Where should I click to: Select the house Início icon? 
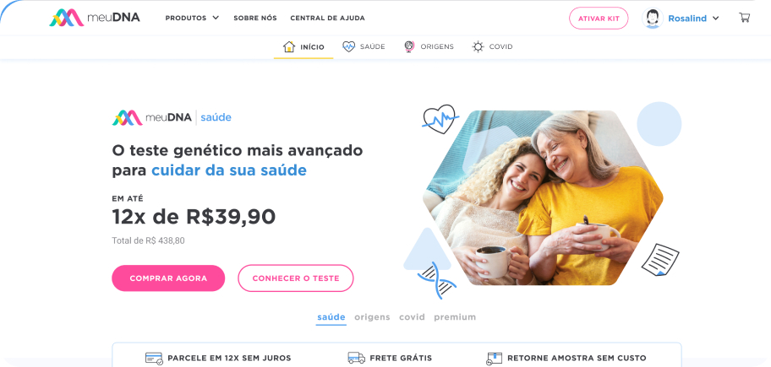(x=289, y=46)
